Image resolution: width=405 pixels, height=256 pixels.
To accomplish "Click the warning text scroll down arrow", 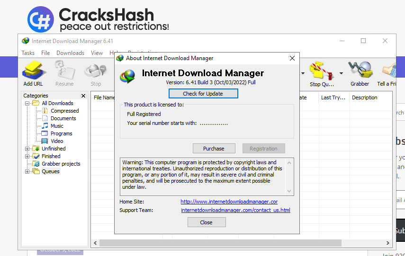I will point(289,191).
